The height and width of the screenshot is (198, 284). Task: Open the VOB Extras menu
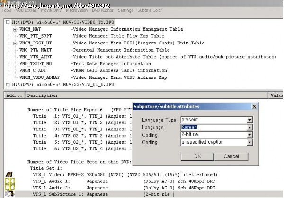pyautogui.click(x=26, y=10)
